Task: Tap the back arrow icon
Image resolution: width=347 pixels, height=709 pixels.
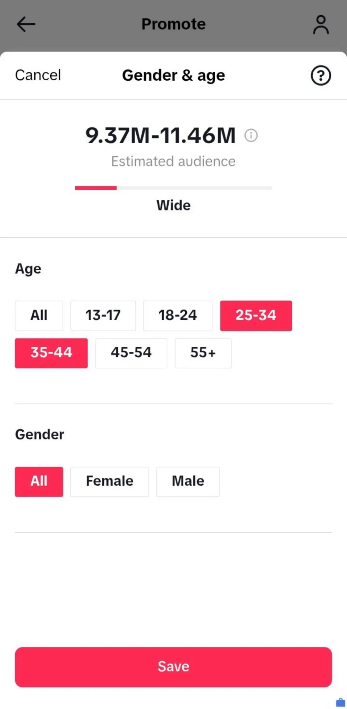Action: tap(26, 24)
